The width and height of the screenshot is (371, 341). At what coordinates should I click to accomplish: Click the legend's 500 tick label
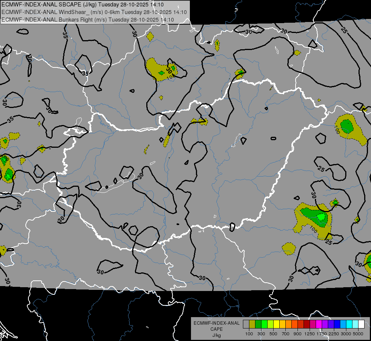[x=273, y=334]
